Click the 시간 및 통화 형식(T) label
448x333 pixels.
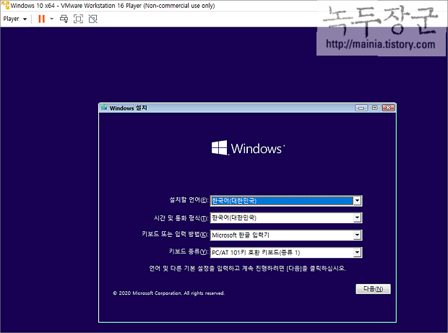tap(181, 218)
